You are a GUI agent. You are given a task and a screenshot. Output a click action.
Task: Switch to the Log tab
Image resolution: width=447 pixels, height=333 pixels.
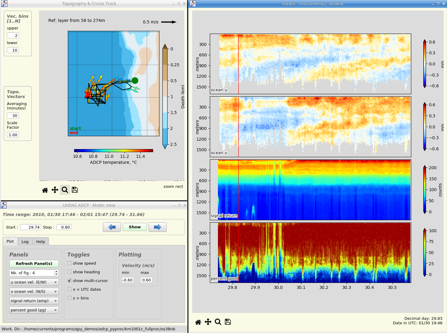[x=25, y=242]
